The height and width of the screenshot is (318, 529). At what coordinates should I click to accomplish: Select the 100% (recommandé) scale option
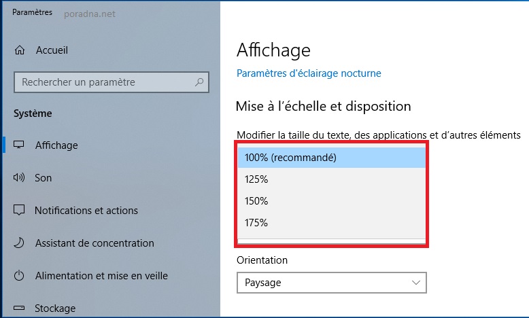coord(331,158)
